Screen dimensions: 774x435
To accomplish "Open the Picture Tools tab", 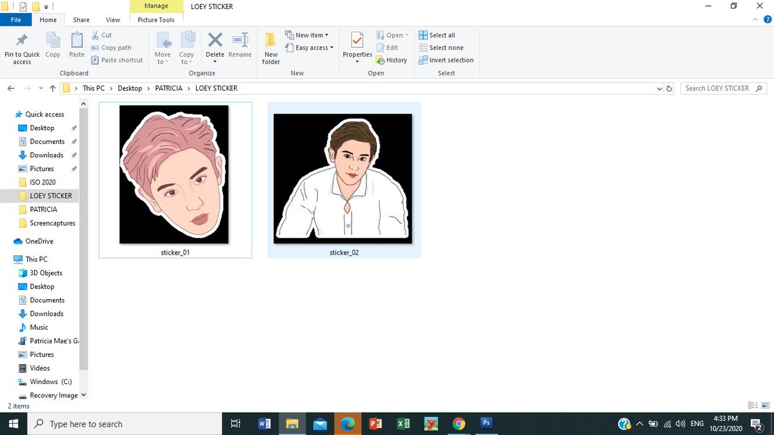I will coord(156,20).
